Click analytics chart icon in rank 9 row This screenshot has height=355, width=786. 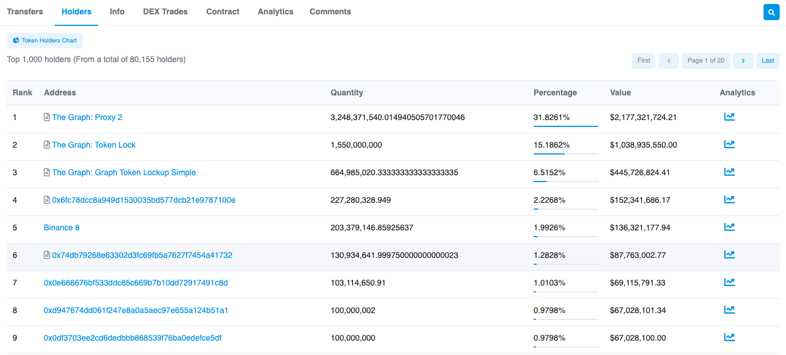click(729, 338)
